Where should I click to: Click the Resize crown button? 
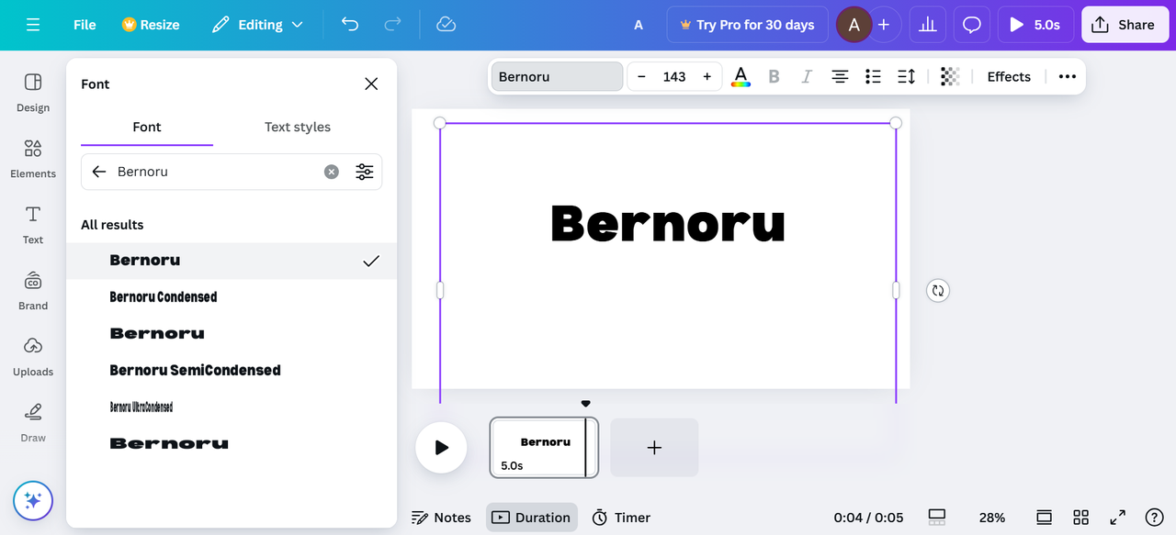pos(151,25)
